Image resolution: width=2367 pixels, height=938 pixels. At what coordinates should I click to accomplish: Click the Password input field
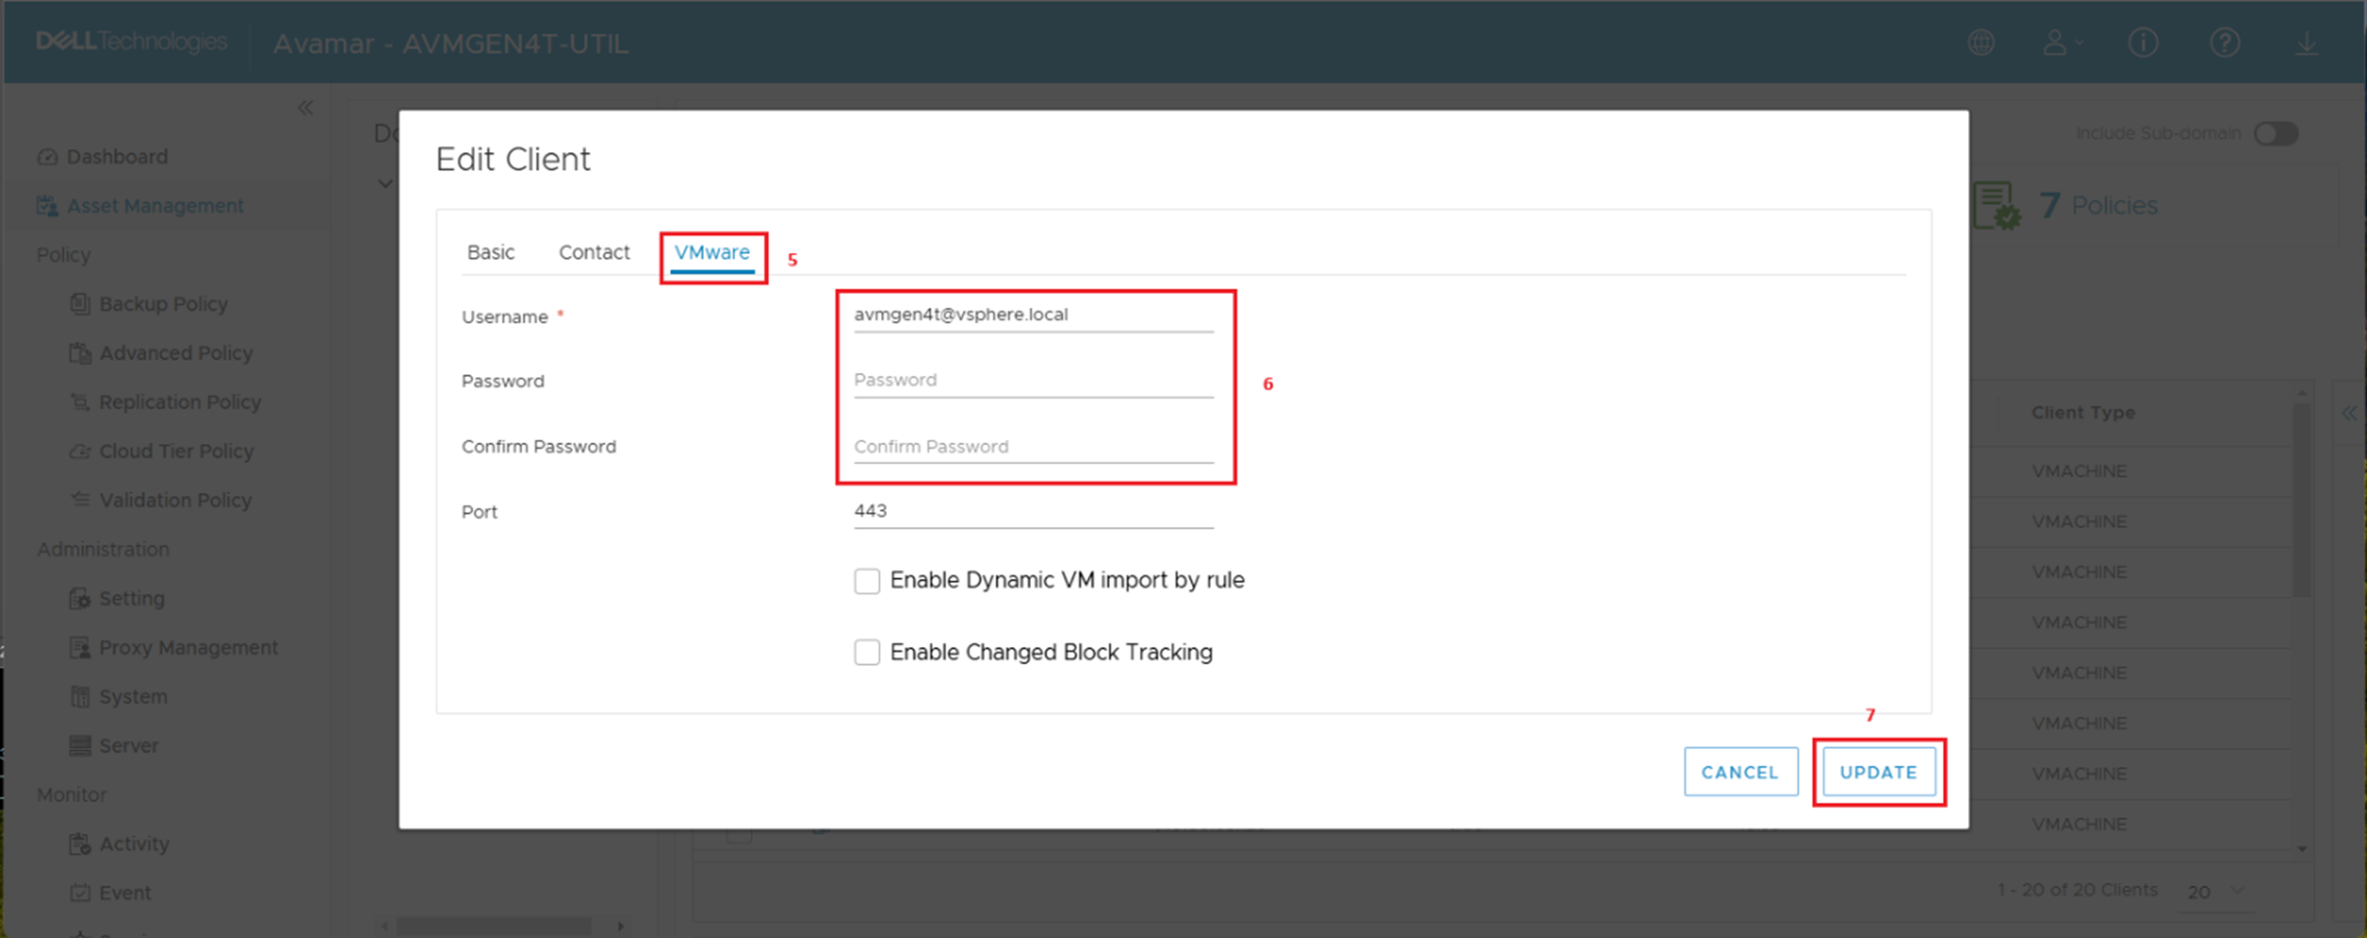[1032, 380]
